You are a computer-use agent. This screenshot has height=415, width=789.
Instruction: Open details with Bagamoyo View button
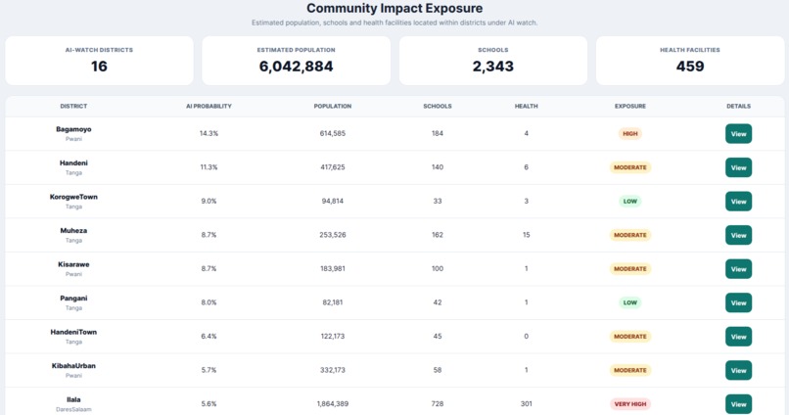point(738,134)
